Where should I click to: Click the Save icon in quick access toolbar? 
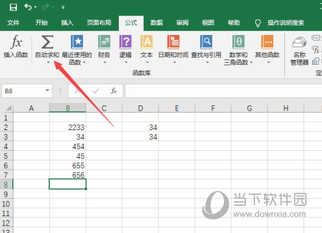tap(13, 7)
